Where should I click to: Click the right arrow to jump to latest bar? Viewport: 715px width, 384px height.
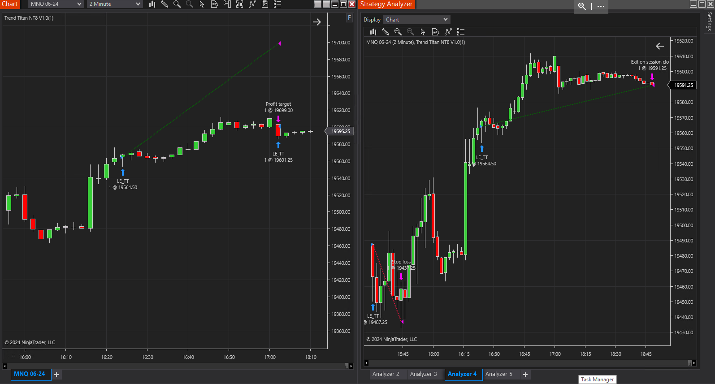(x=317, y=22)
